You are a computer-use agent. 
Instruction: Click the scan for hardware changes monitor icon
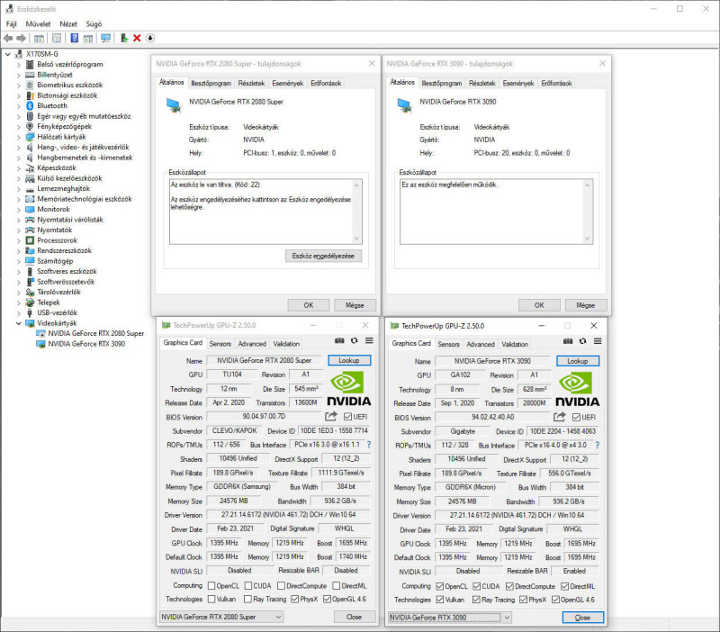tap(106, 38)
